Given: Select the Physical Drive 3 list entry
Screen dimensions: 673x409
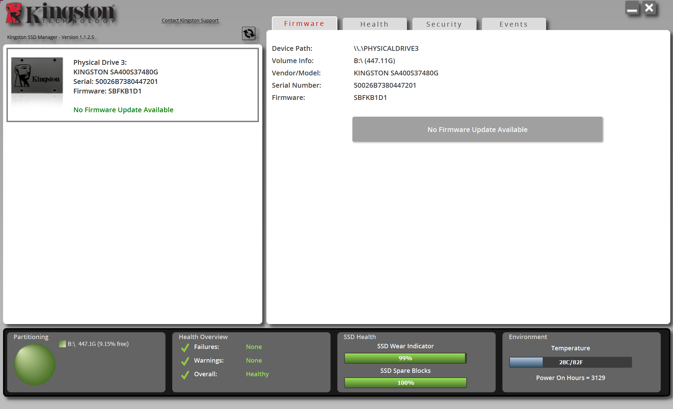Looking at the screenshot, I should [132, 85].
